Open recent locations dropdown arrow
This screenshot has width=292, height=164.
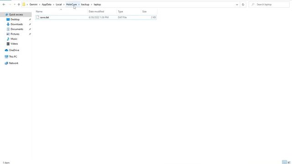[x=15, y=5]
